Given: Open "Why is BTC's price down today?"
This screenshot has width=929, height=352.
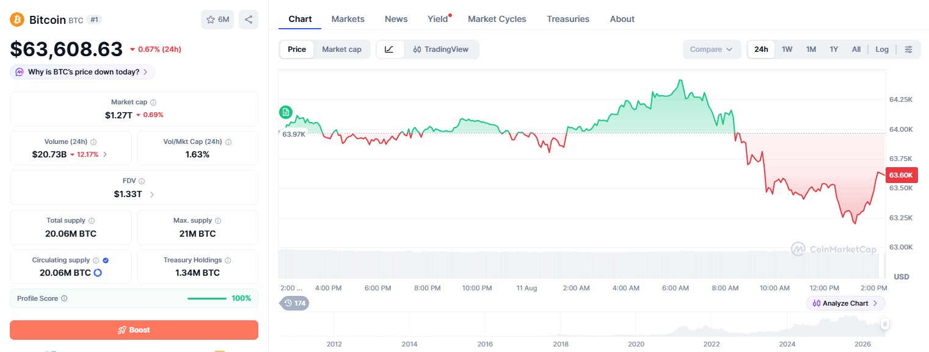Looking at the screenshot, I should tap(82, 72).
